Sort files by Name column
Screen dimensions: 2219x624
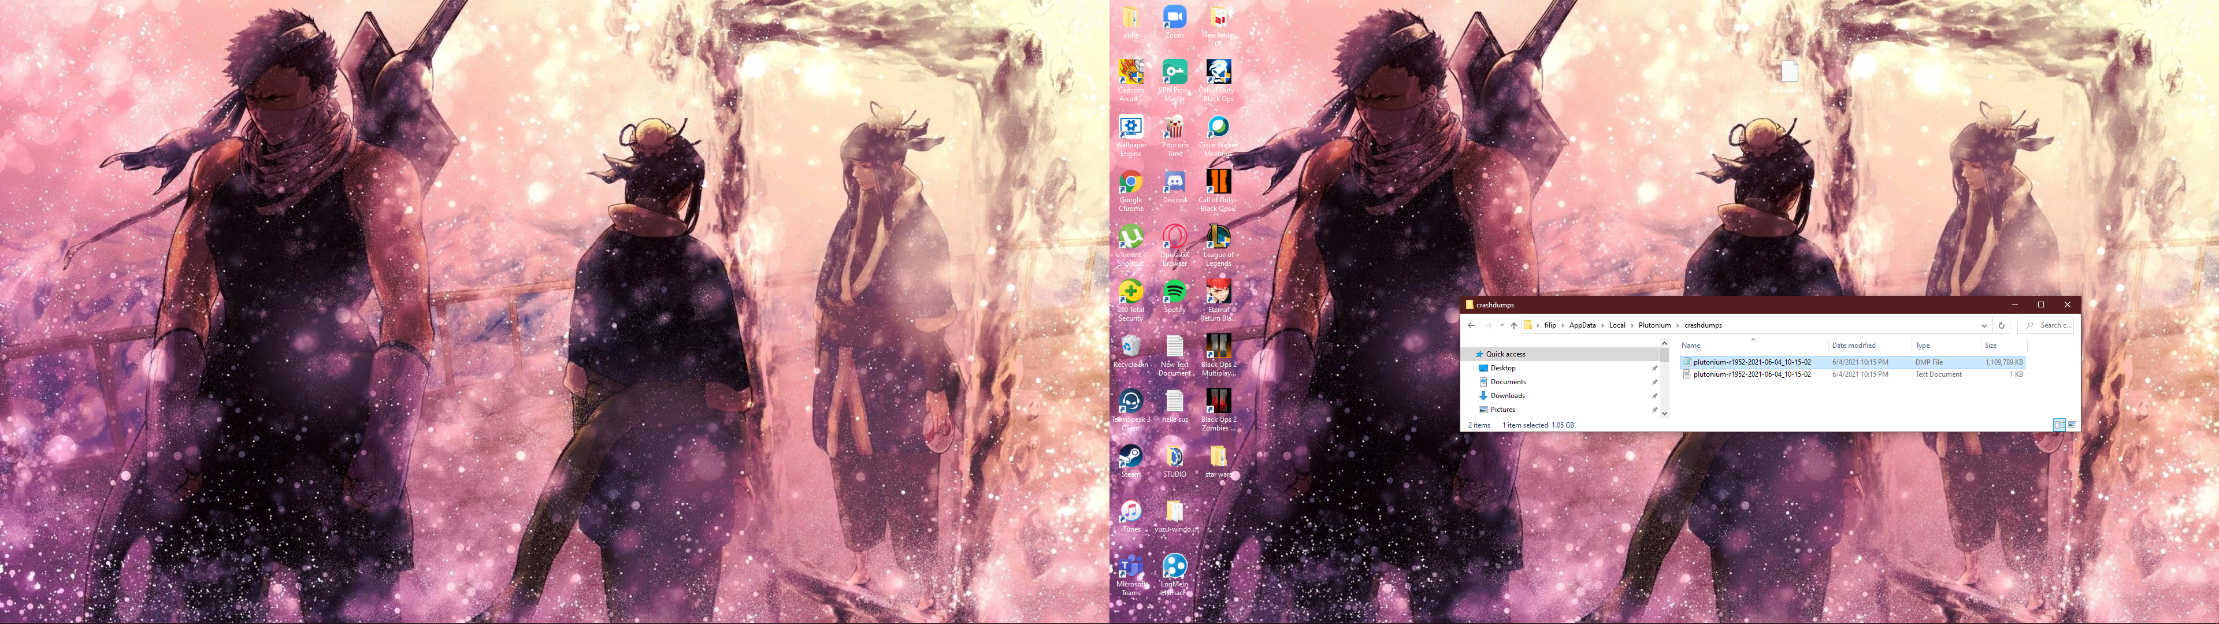pyautogui.click(x=1752, y=345)
